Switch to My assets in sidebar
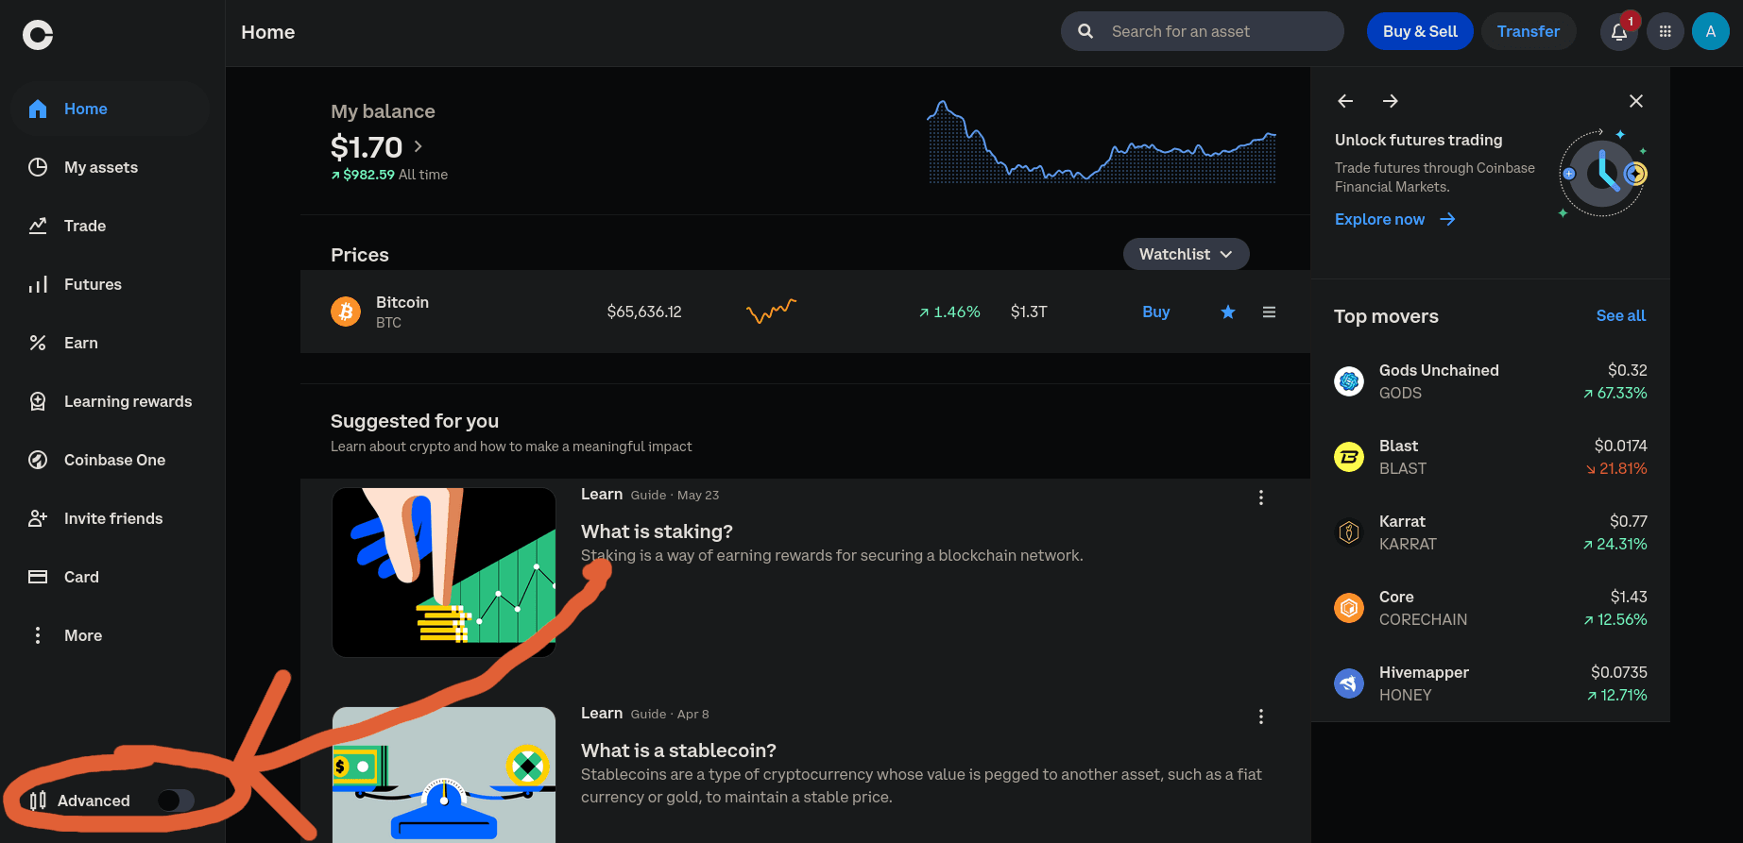Screen dimensions: 1743x843 tap(100, 167)
